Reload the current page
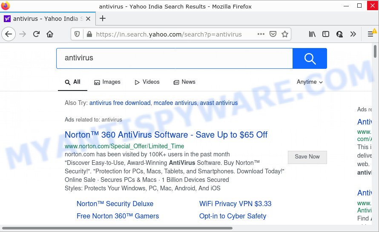The image size is (379, 232). point(36,34)
